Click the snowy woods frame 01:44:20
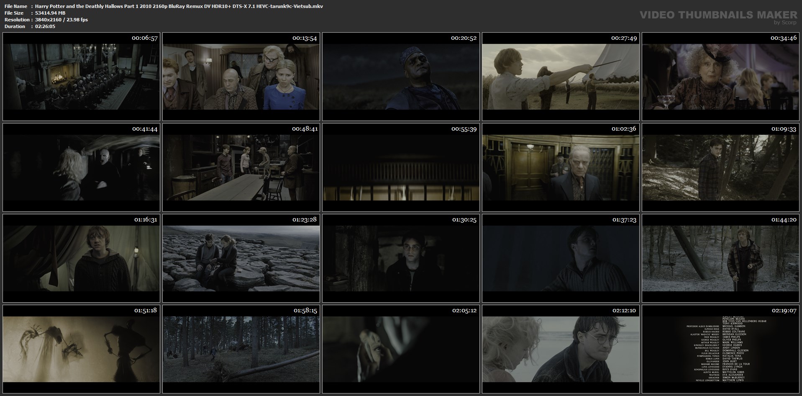Screen dimensions: 802x396 pos(720,258)
